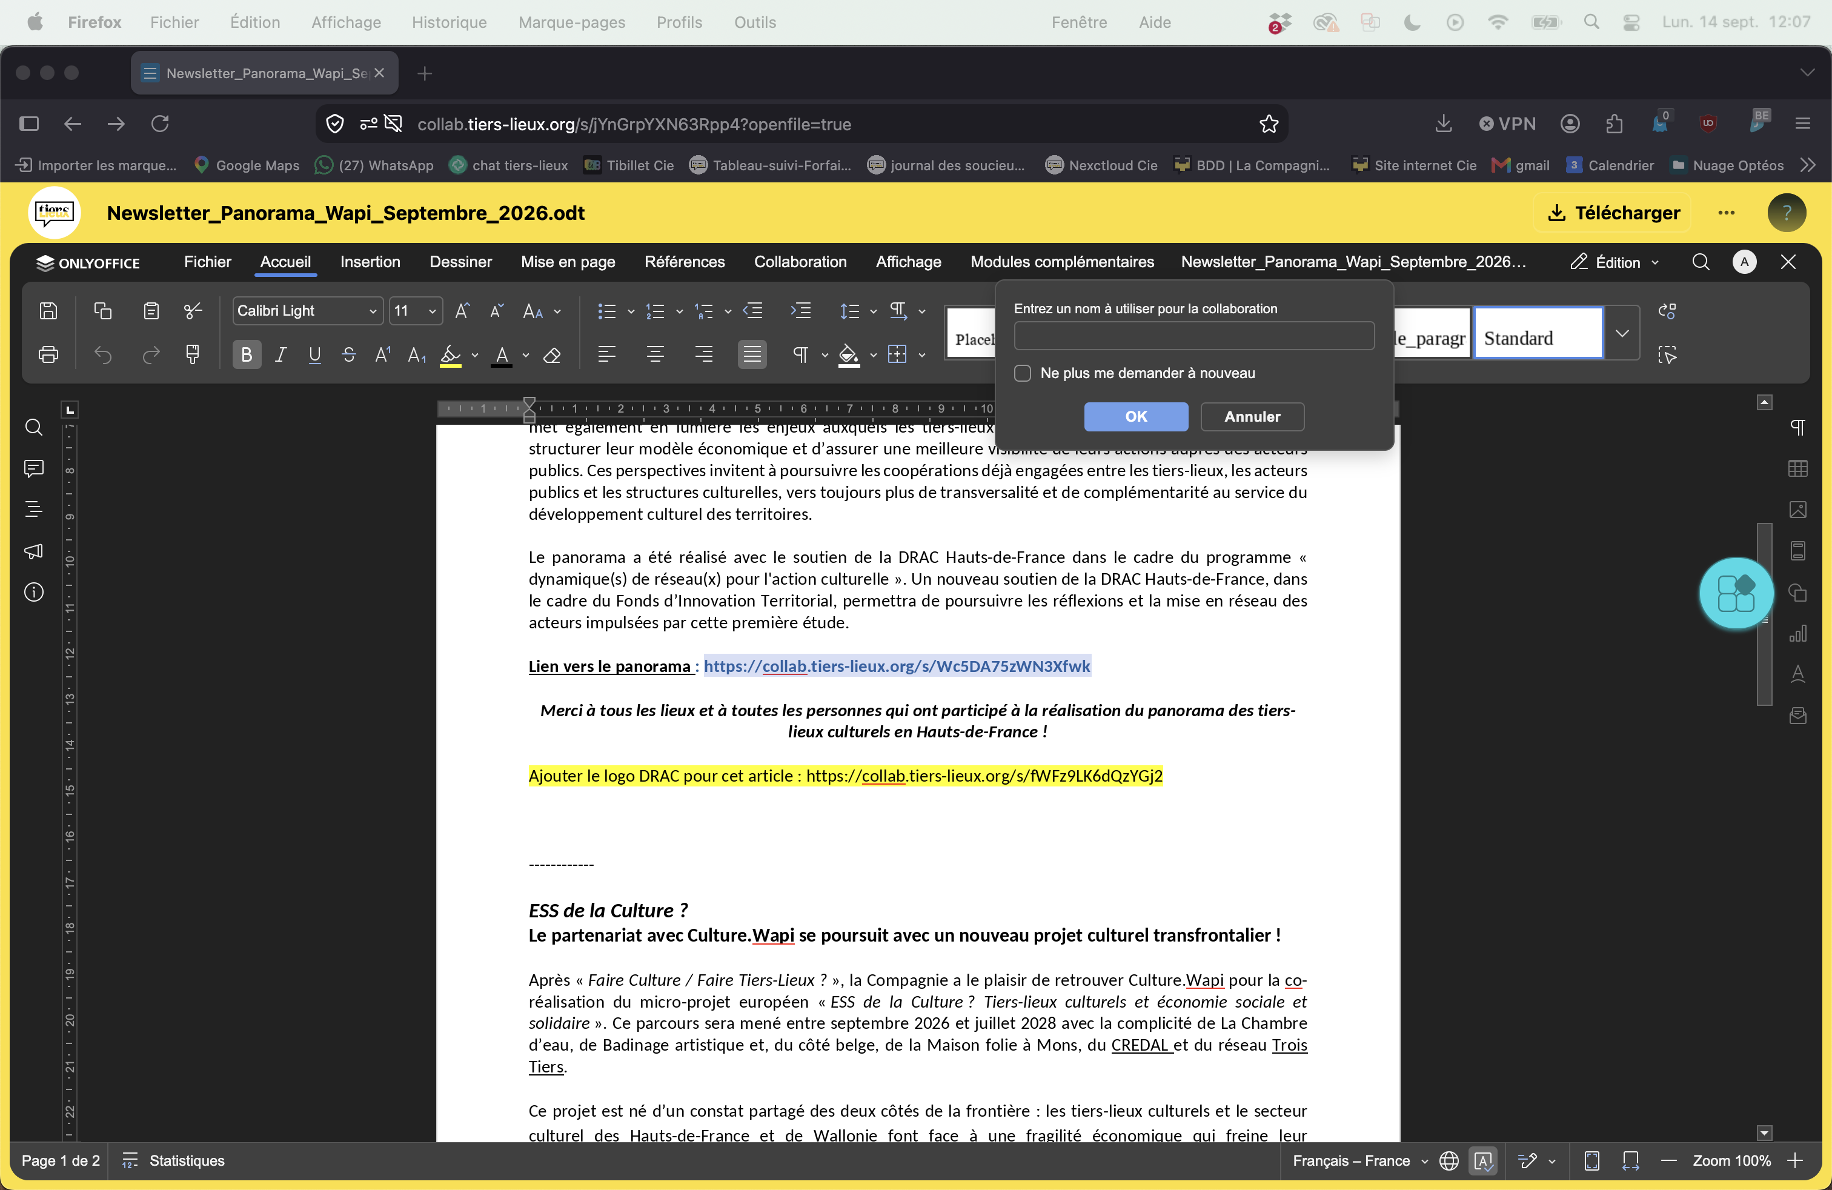
Task: Click the yellow highlight color swatch button
Action: [450, 355]
